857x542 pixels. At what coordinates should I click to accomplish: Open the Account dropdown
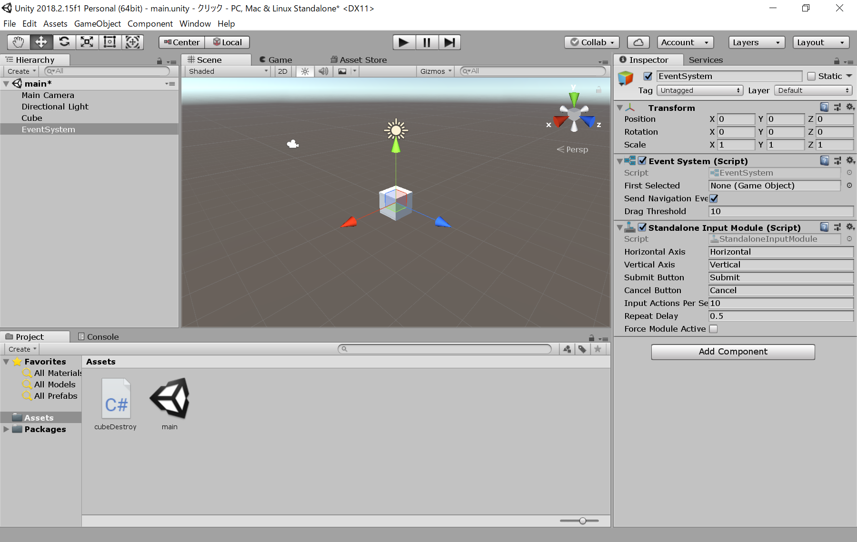tap(685, 42)
